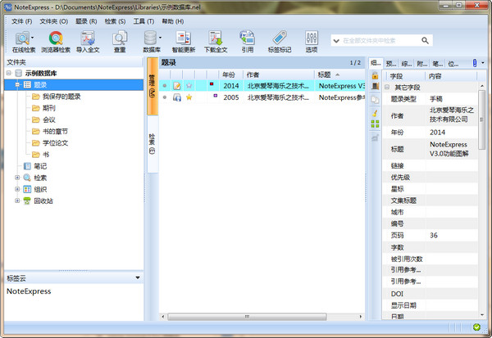Switch to the 笔... notes tab
The width and height of the screenshot is (492, 338).
tap(437, 64)
